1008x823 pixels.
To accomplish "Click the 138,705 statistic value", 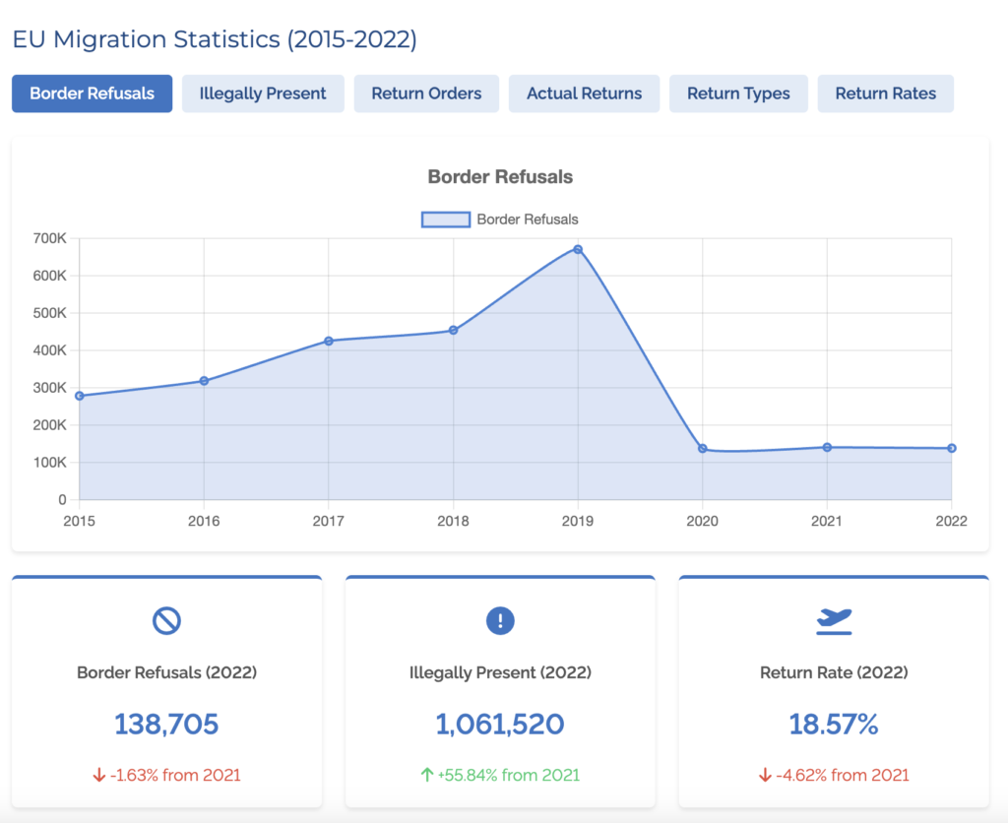I will tap(166, 726).
